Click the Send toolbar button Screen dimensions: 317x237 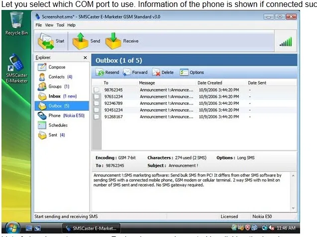click(86, 41)
